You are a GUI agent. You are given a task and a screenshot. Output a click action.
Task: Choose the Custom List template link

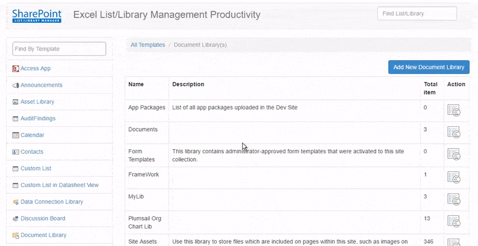click(x=36, y=168)
